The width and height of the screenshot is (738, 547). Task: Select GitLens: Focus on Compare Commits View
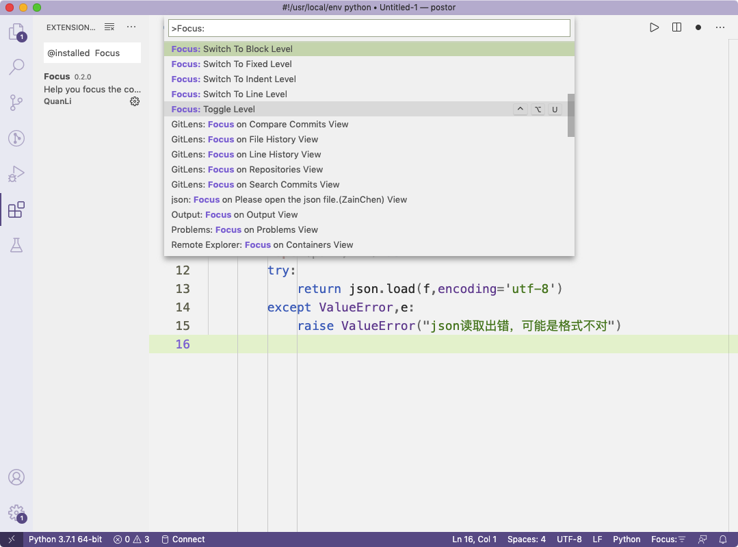(369, 125)
